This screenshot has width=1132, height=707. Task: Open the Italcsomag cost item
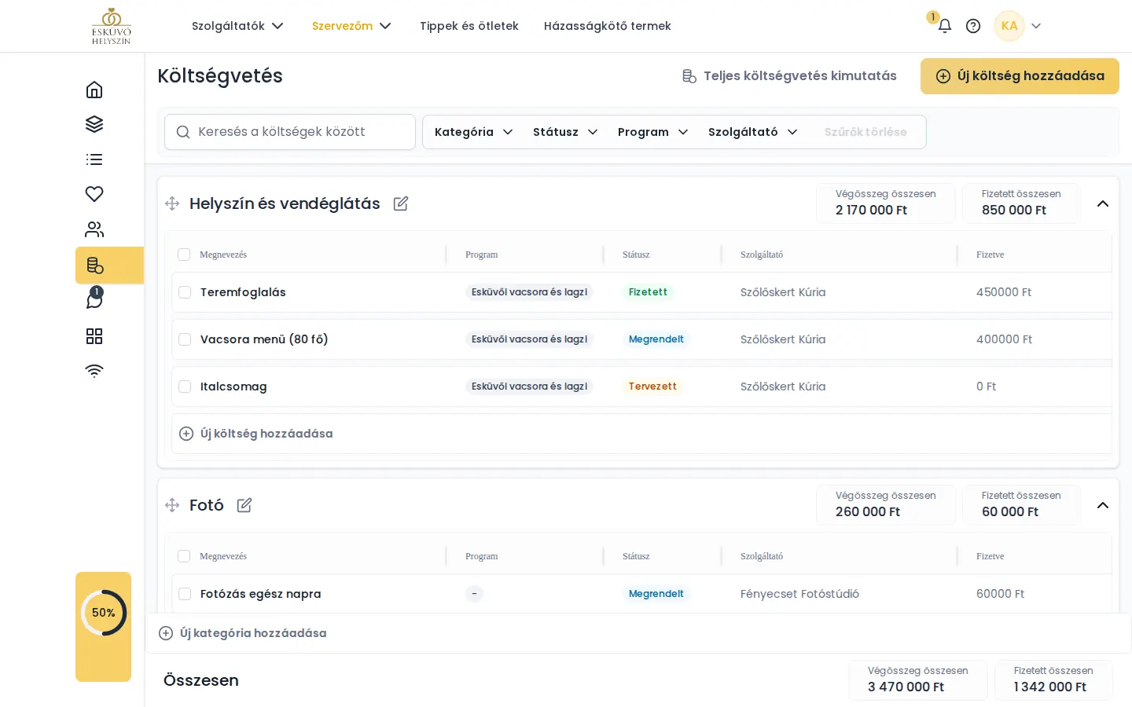pyautogui.click(x=233, y=386)
